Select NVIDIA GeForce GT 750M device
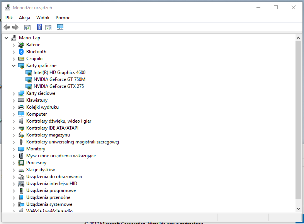This screenshot has width=304, height=224. click(59, 79)
